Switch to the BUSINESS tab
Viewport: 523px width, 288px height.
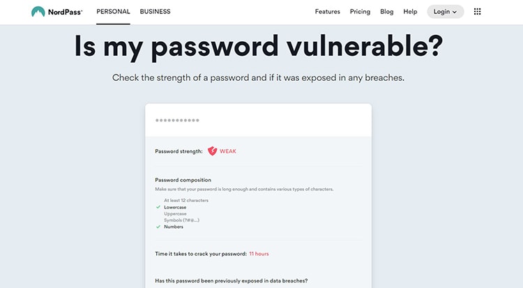[155, 12]
